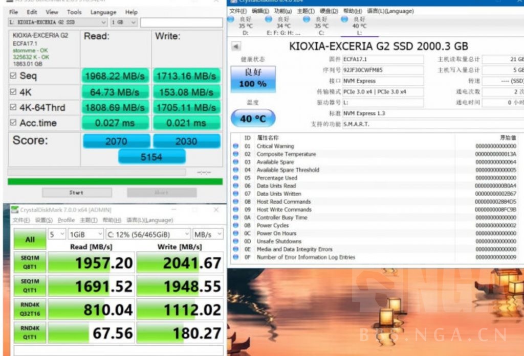Toggle the 4K-64Thrd test checkbox
This screenshot has width=524, height=356.
(x=13, y=108)
